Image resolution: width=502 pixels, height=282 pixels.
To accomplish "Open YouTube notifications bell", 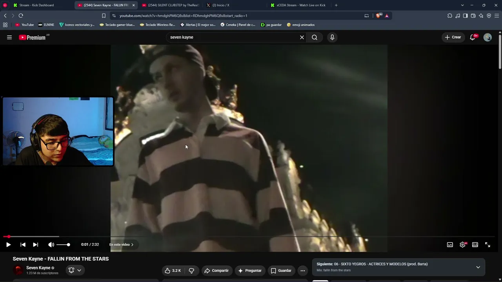I will tap(473, 37).
